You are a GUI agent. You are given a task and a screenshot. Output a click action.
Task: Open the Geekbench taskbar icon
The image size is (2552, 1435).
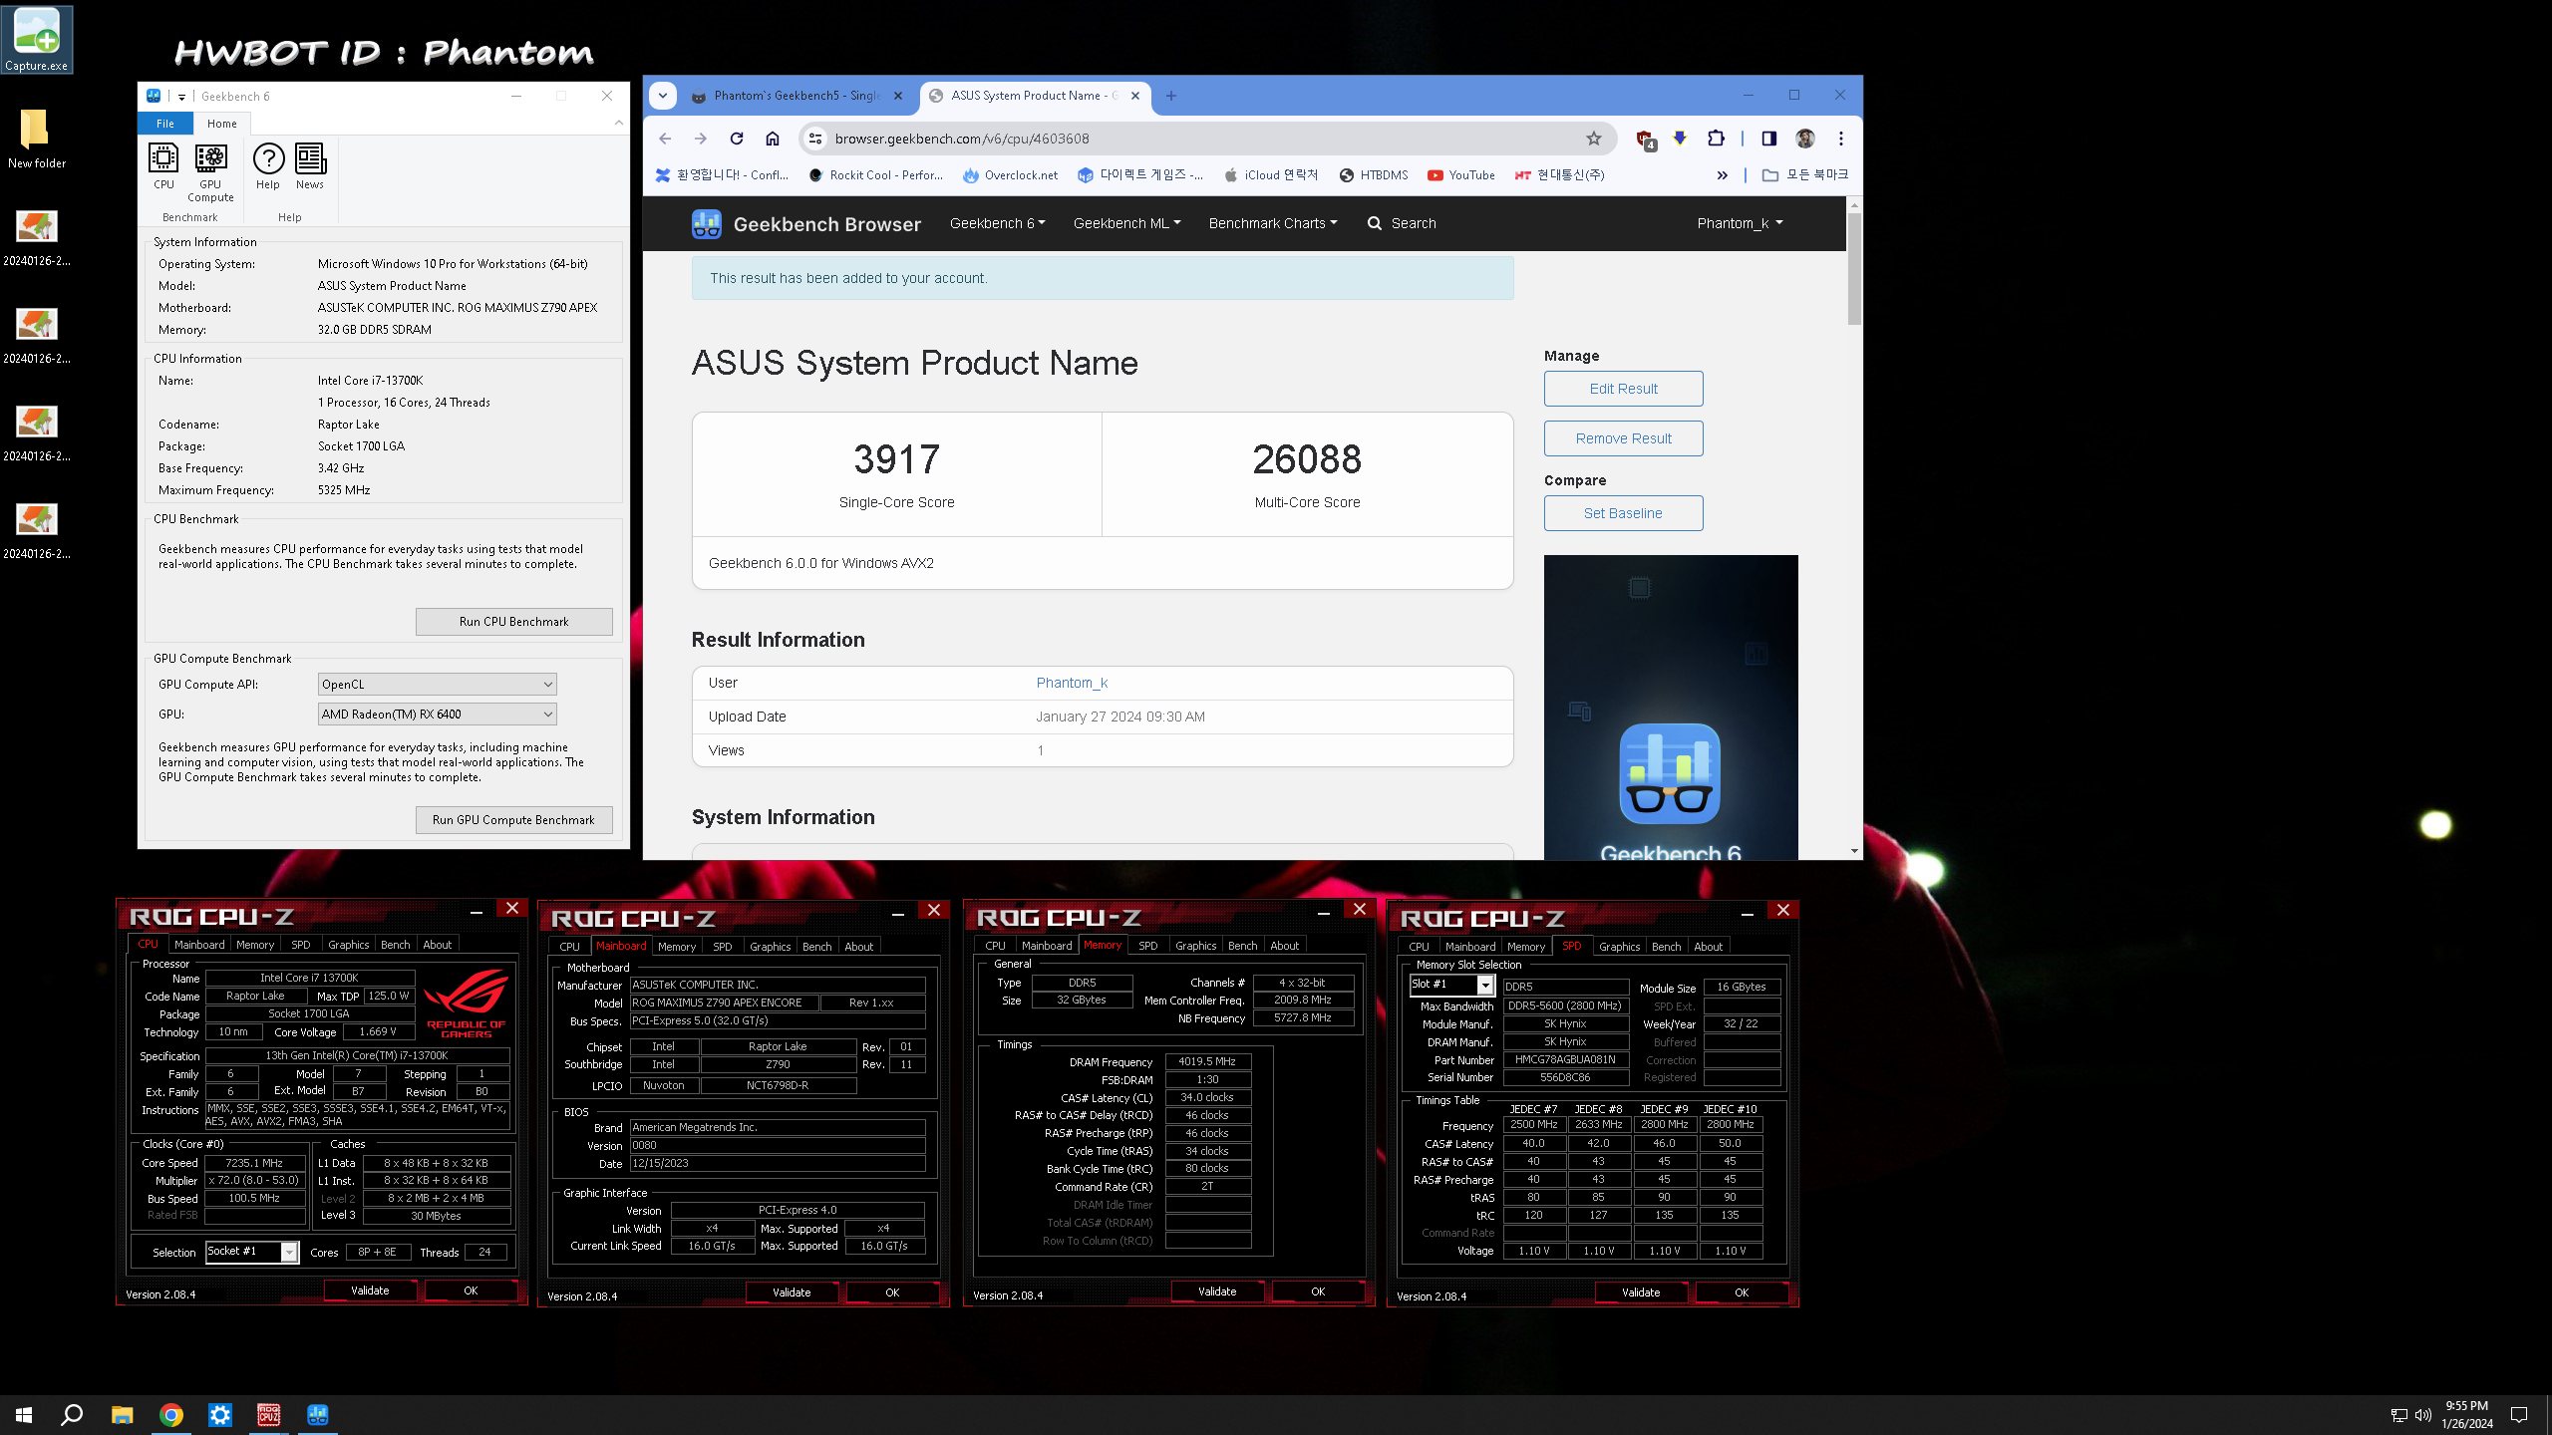[318, 1414]
